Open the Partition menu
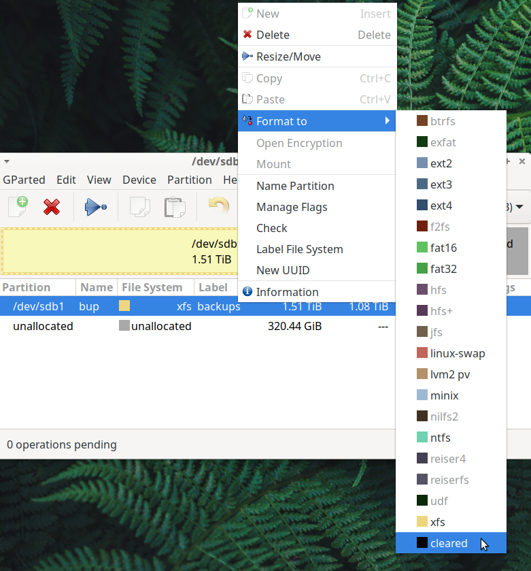 (x=190, y=180)
